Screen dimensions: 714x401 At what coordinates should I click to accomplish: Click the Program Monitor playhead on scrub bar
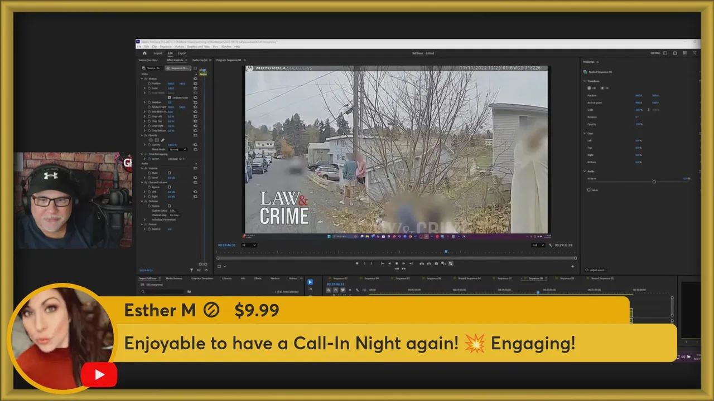[446, 251]
